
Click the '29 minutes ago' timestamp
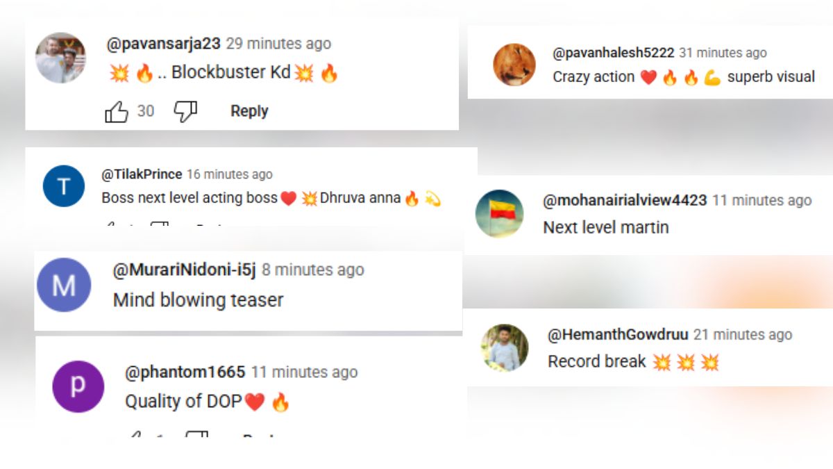(278, 44)
